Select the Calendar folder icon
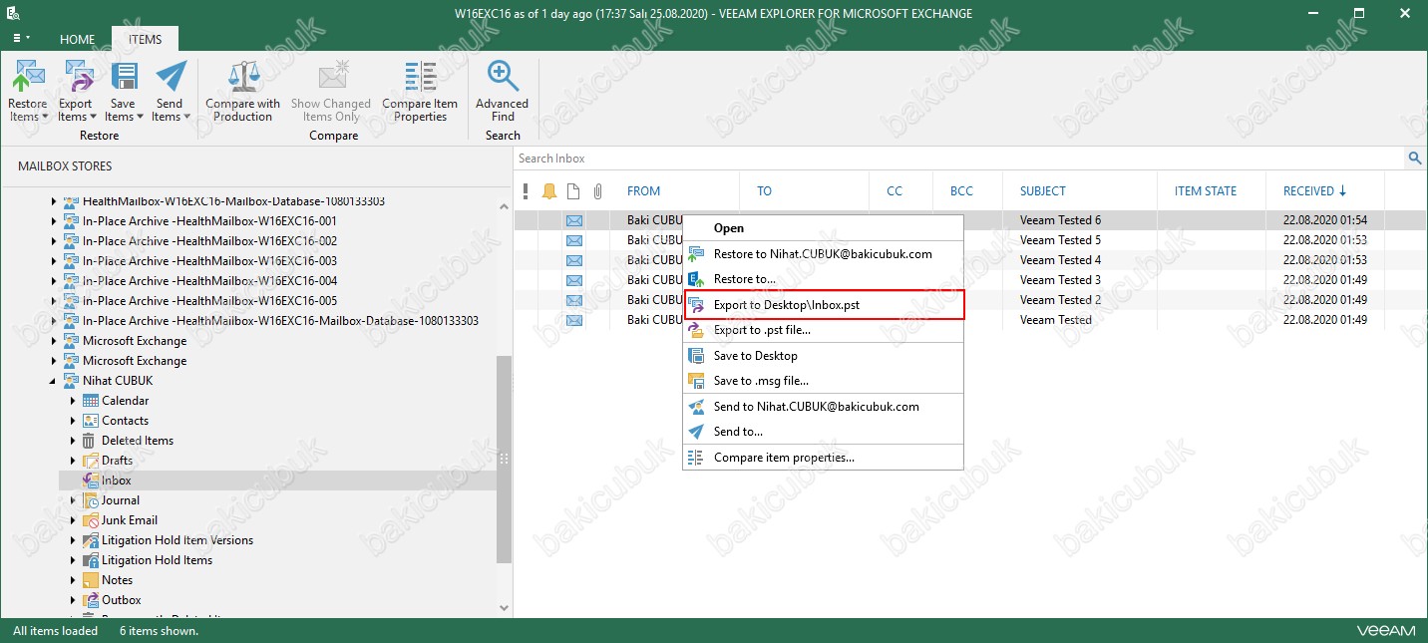 coord(91,401)
